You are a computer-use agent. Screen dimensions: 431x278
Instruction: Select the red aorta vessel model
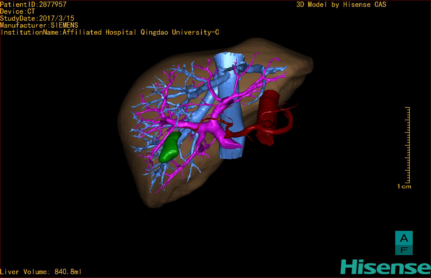(x=269, y=117)
